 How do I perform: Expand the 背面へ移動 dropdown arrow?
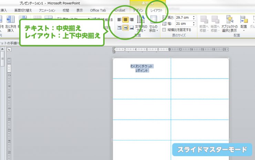[x=219, y=31]
